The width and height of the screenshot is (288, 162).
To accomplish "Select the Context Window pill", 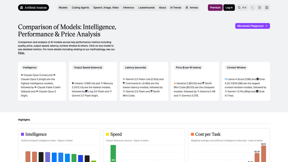I will (x=236, y=67).
